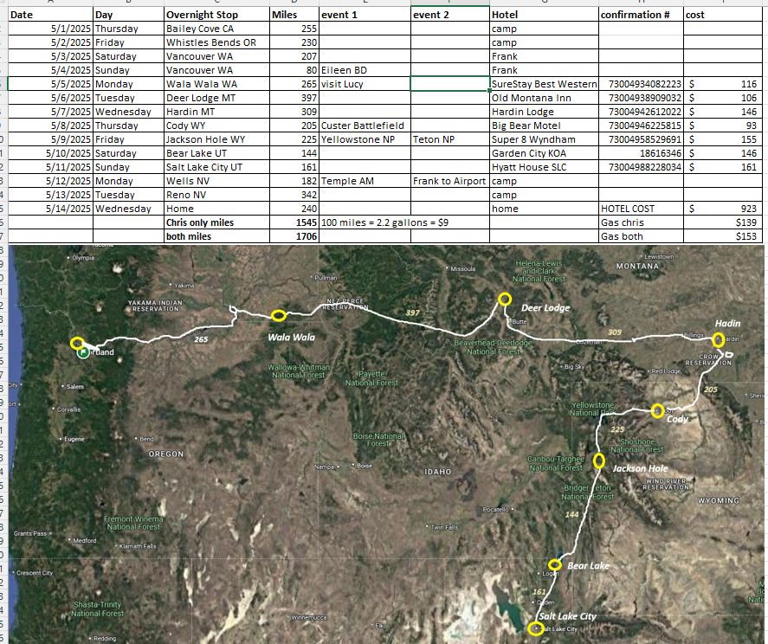Click the yellow circle marker at Cody

(x=656, y=411)
